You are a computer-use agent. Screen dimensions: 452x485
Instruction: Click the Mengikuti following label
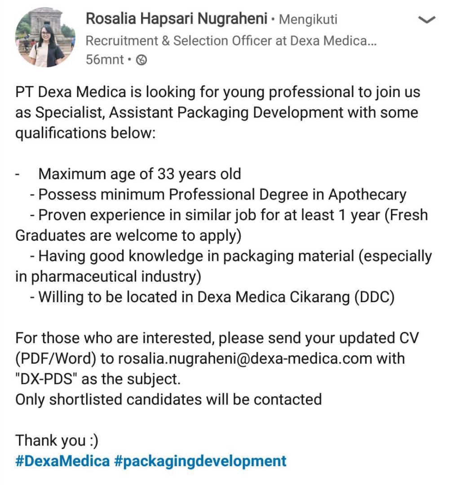coord(308,19)
